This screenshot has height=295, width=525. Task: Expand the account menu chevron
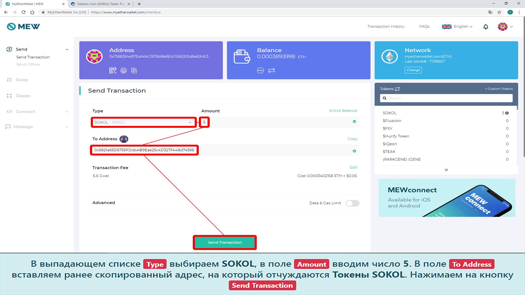(511, 27)
